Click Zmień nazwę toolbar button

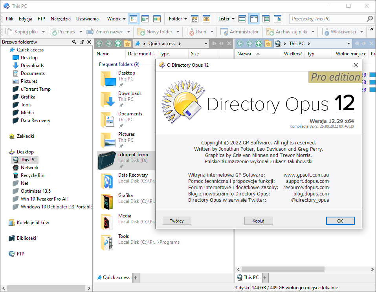105,32
